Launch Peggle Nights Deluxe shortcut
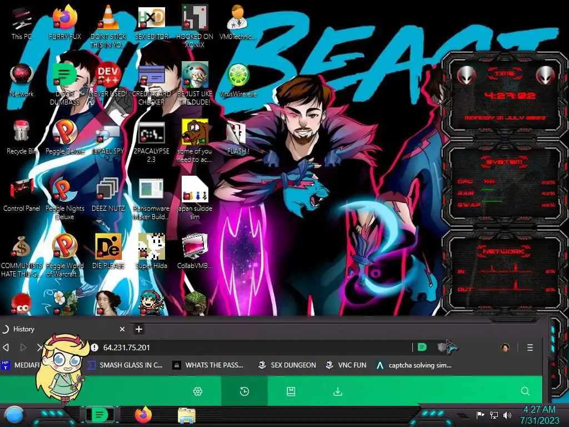This screenshot has width=569, height=427. (x=64, y=199)
